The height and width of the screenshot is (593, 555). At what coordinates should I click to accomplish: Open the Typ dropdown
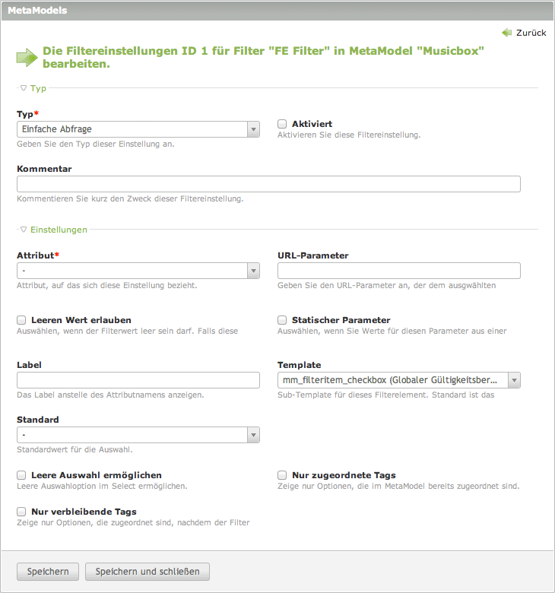138,130
